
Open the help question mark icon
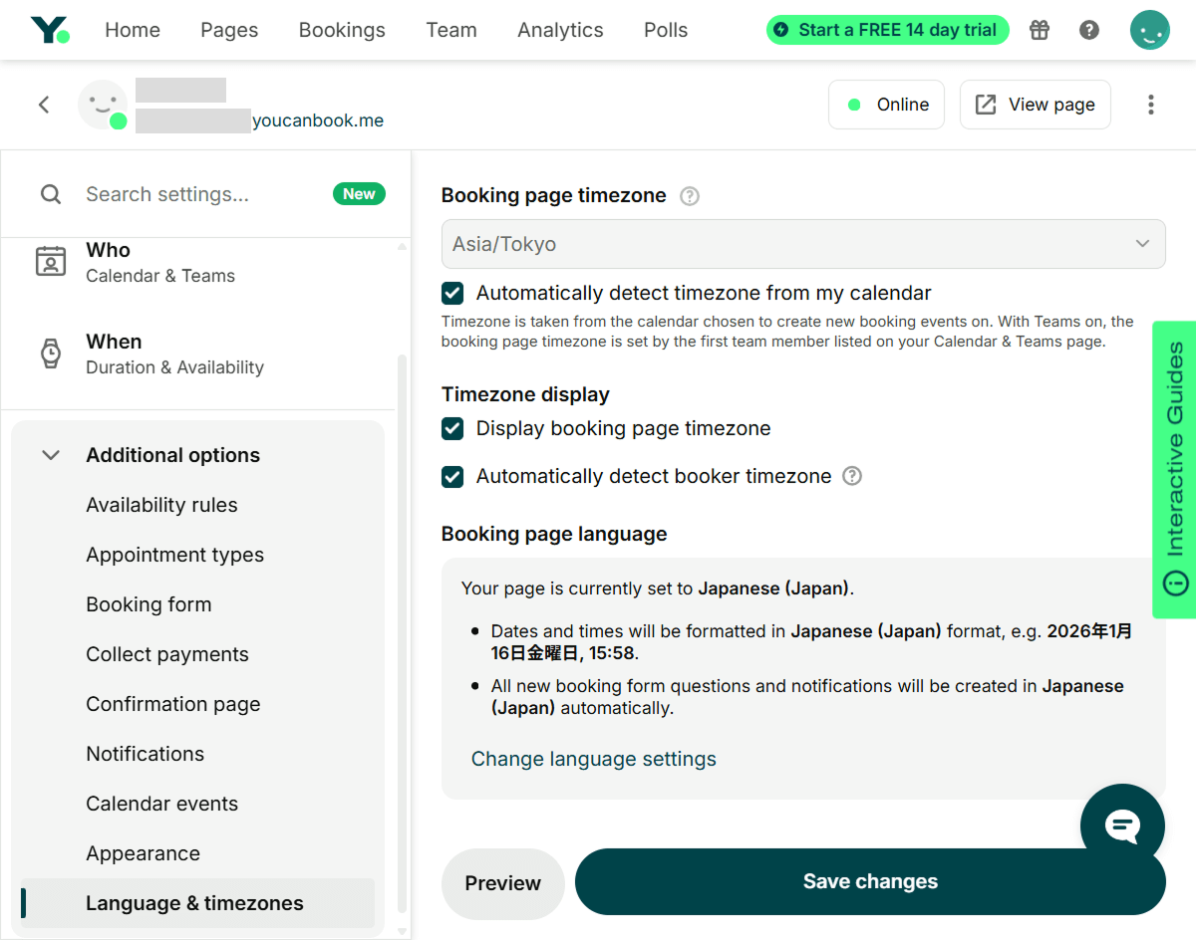click(1089, 30)
